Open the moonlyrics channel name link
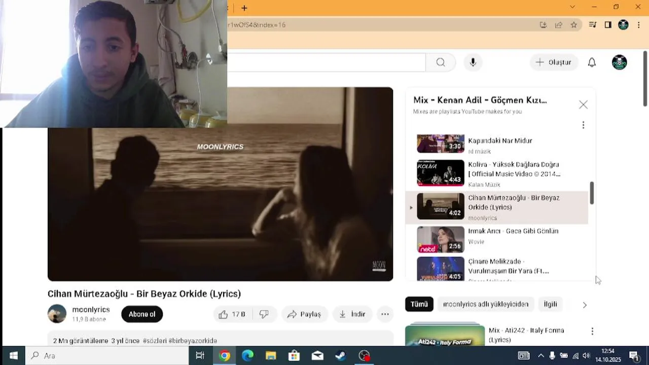The height and width of the screenshot is (365, 649). pos(91,309)
